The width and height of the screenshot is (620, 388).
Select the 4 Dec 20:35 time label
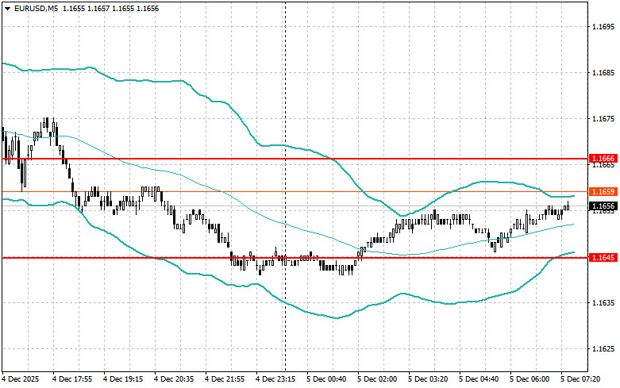[174, 379]
